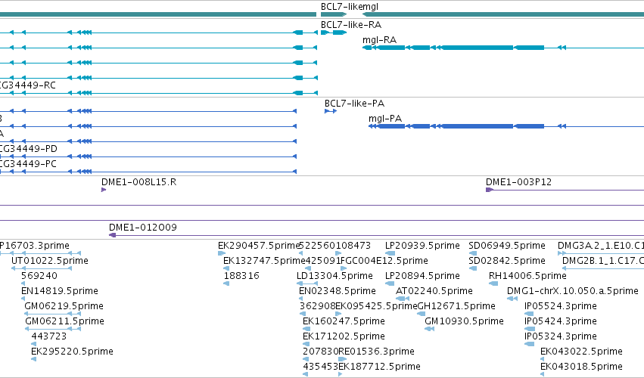The height and width of the screenshot is (378, 644).
Task: Select the EK043018.5prime EST label
Action: tap(582, 367)
